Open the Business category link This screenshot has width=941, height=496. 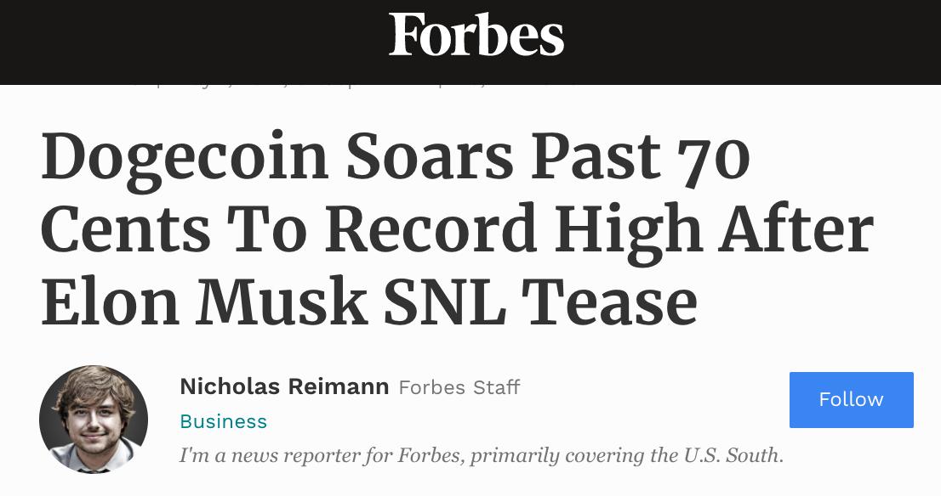(224, 421)
